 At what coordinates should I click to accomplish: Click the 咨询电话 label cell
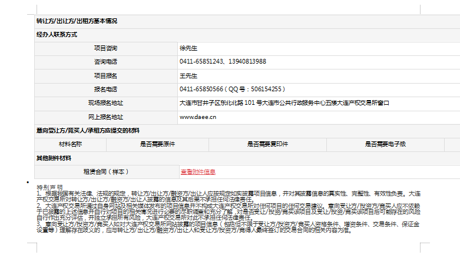(x=106, y=61)
